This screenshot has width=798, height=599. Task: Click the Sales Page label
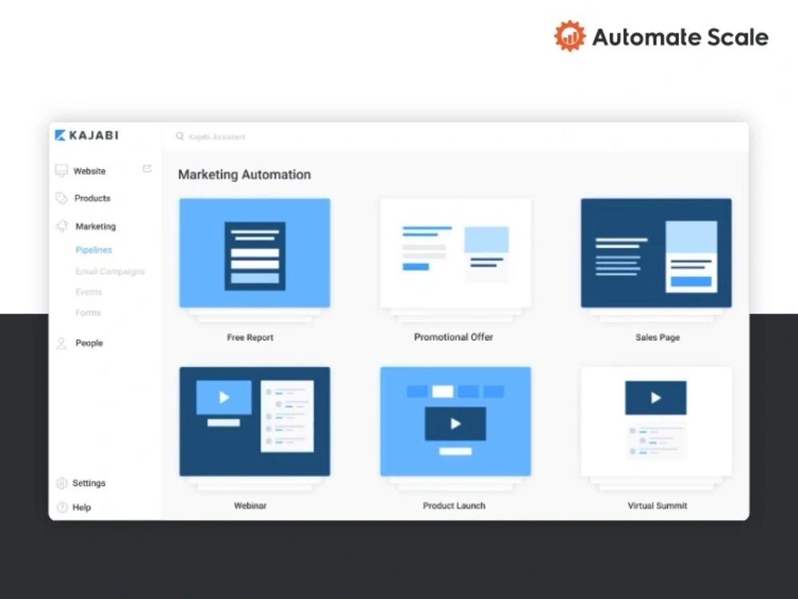tap(658, 337)
